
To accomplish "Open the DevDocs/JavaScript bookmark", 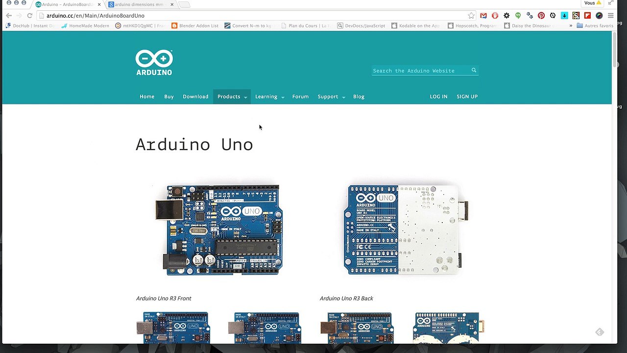I will (362, 25).
